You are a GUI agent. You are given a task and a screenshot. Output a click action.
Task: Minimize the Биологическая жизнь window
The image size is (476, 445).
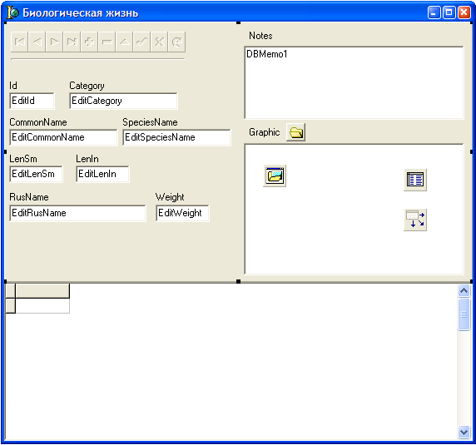pyautogui.click(x=434, y=12)
